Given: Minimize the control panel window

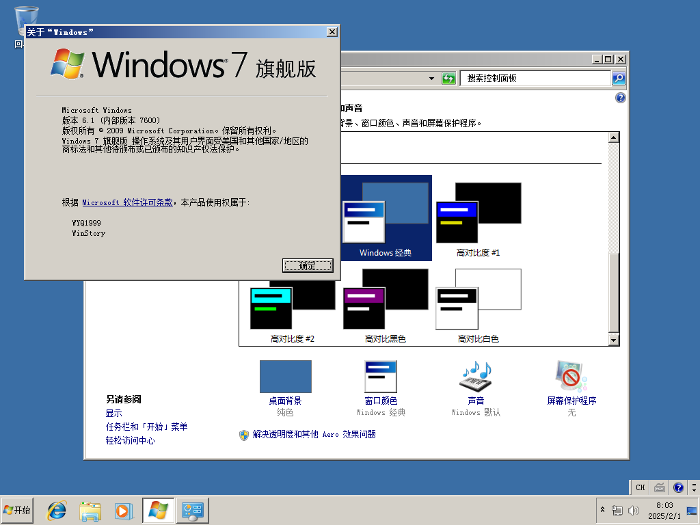Looking at the screenshot, I should (597, 59).
